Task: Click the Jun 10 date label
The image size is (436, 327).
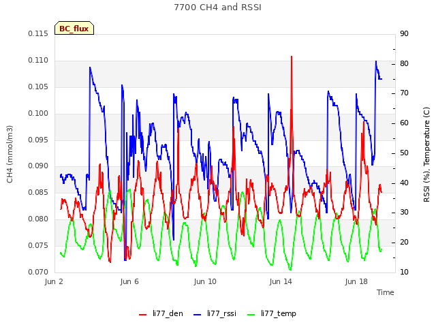Action: 205,281
